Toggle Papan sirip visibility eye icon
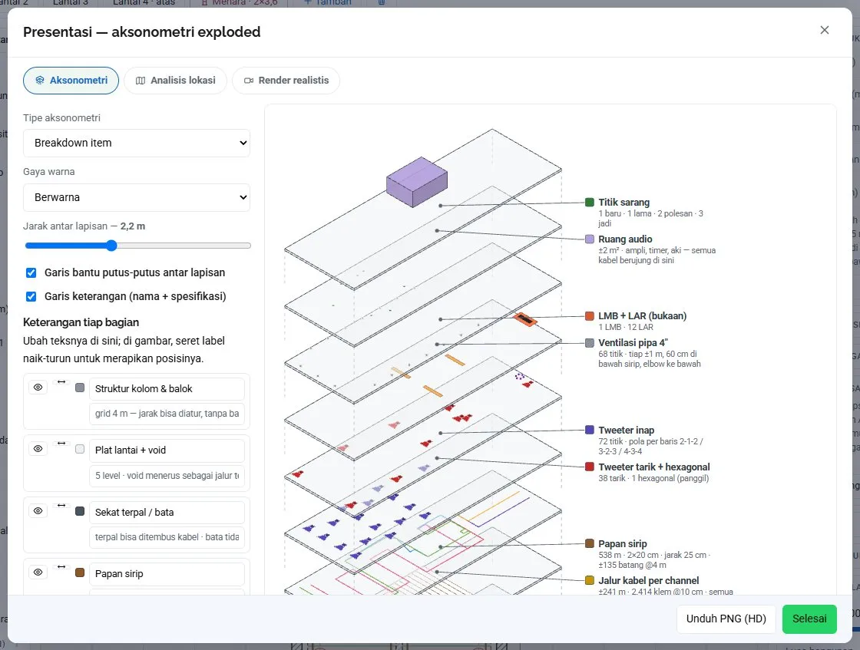Screen dimensions: 860x650 (38, 572)
